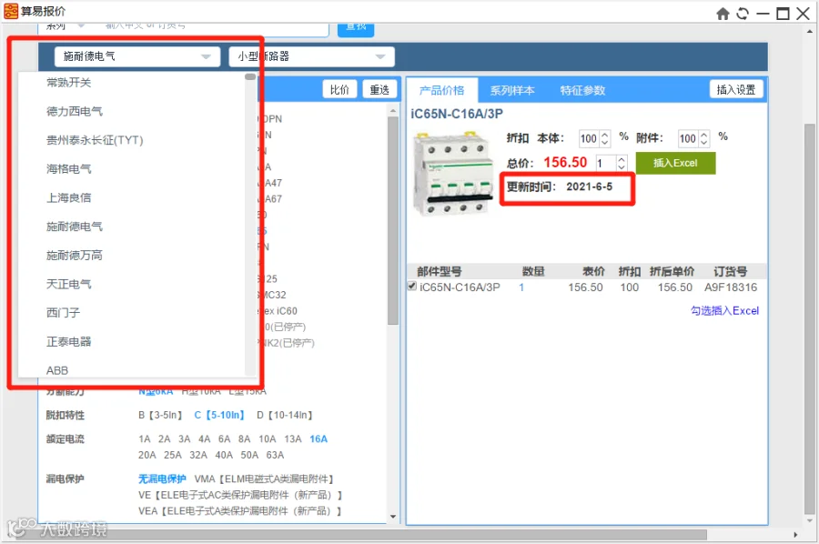
Task: Decrease the 附件 discount with down arrow
Action: click(x=704, y=143)
